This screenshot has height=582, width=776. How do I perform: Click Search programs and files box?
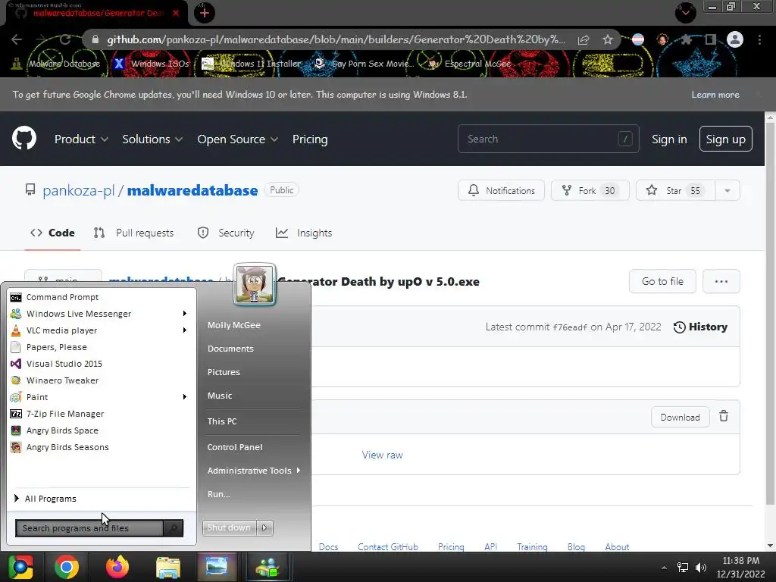89,528
